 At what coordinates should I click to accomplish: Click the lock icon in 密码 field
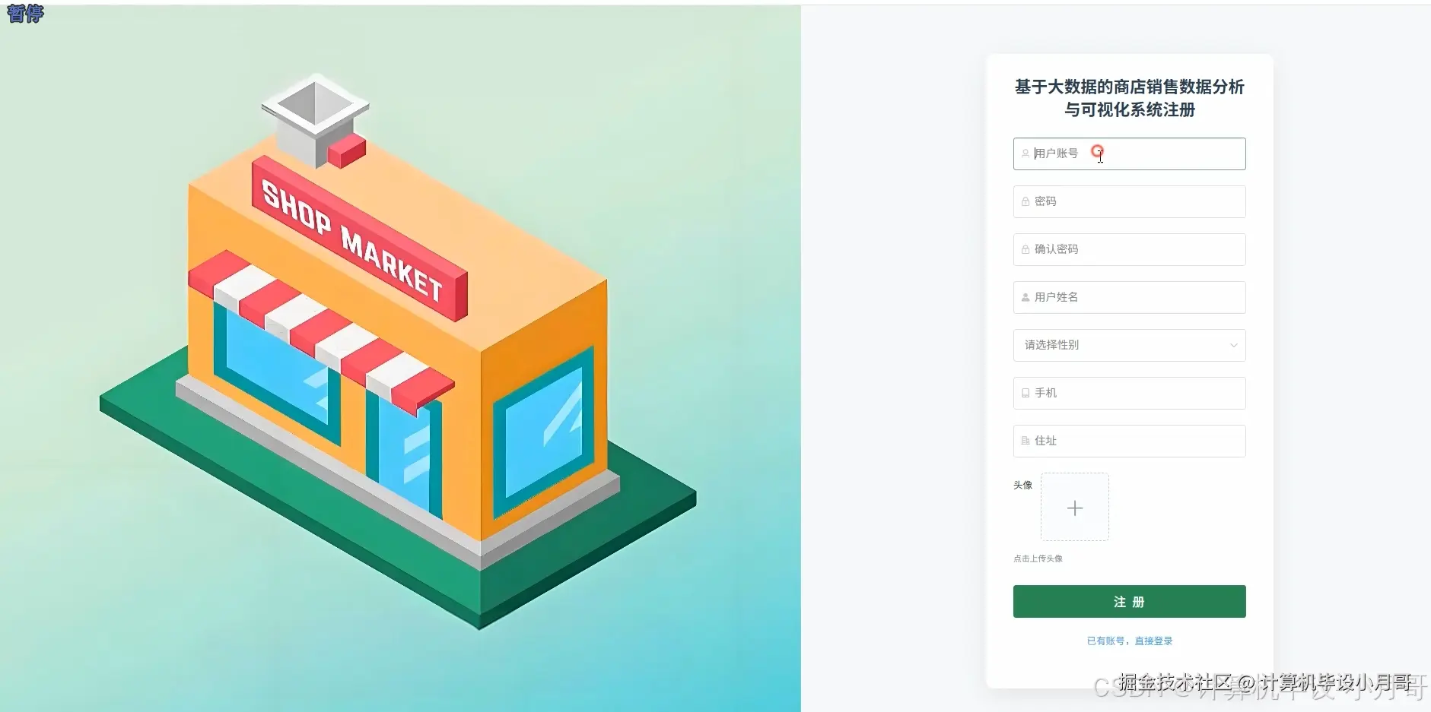(x=1026, y=201)
